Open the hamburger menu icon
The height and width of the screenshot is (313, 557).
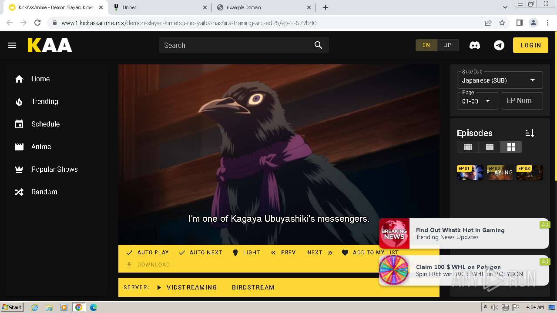click(12, 45)
